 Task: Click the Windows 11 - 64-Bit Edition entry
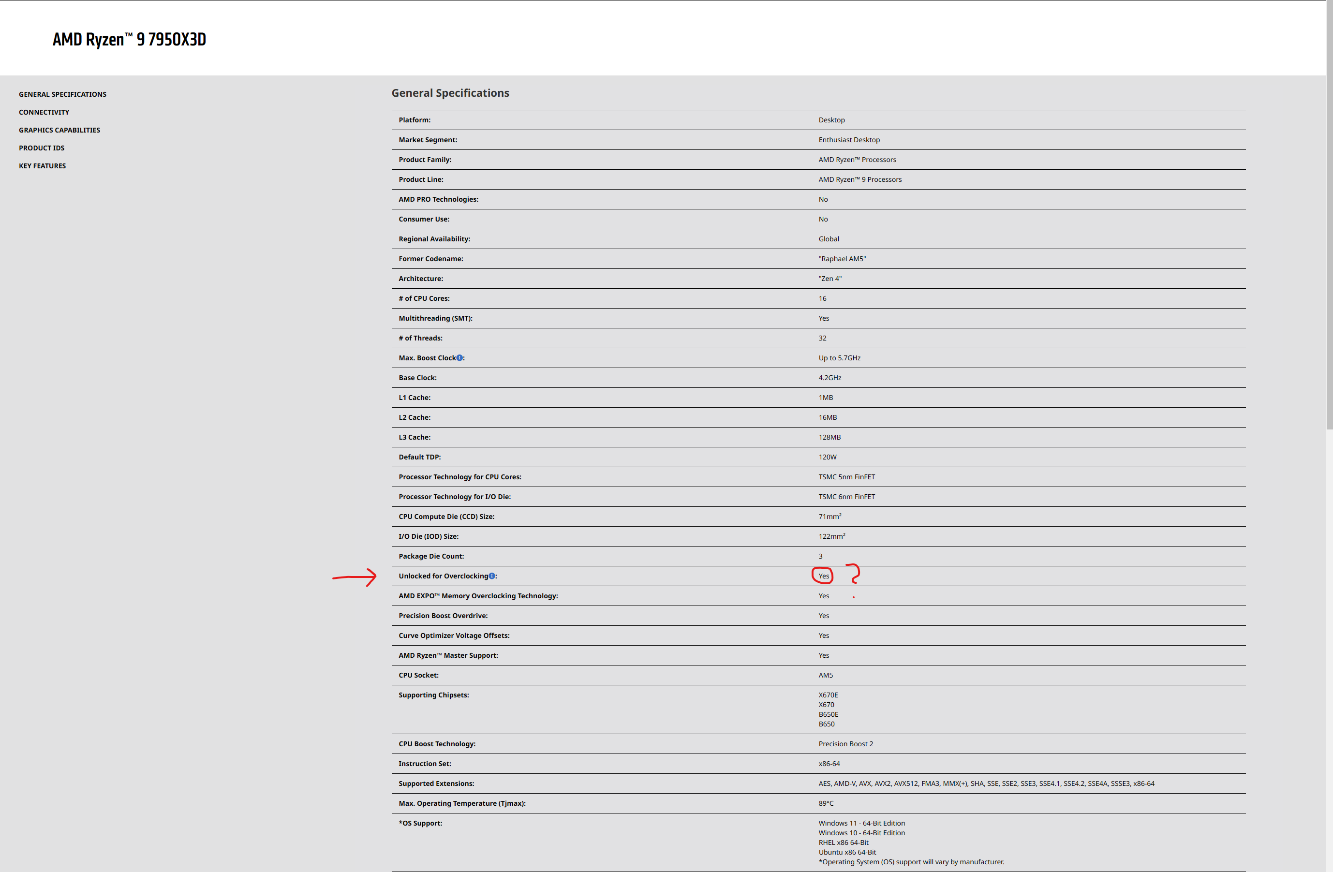pos(861,823)
